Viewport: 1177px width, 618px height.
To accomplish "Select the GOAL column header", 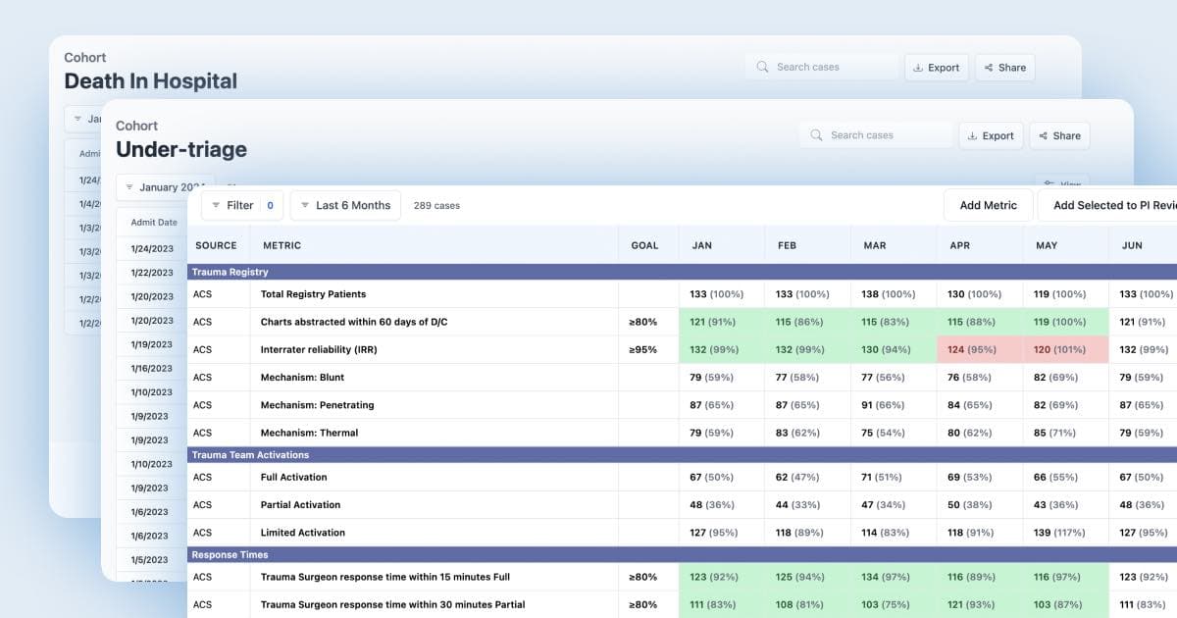I will click(644, 245).
